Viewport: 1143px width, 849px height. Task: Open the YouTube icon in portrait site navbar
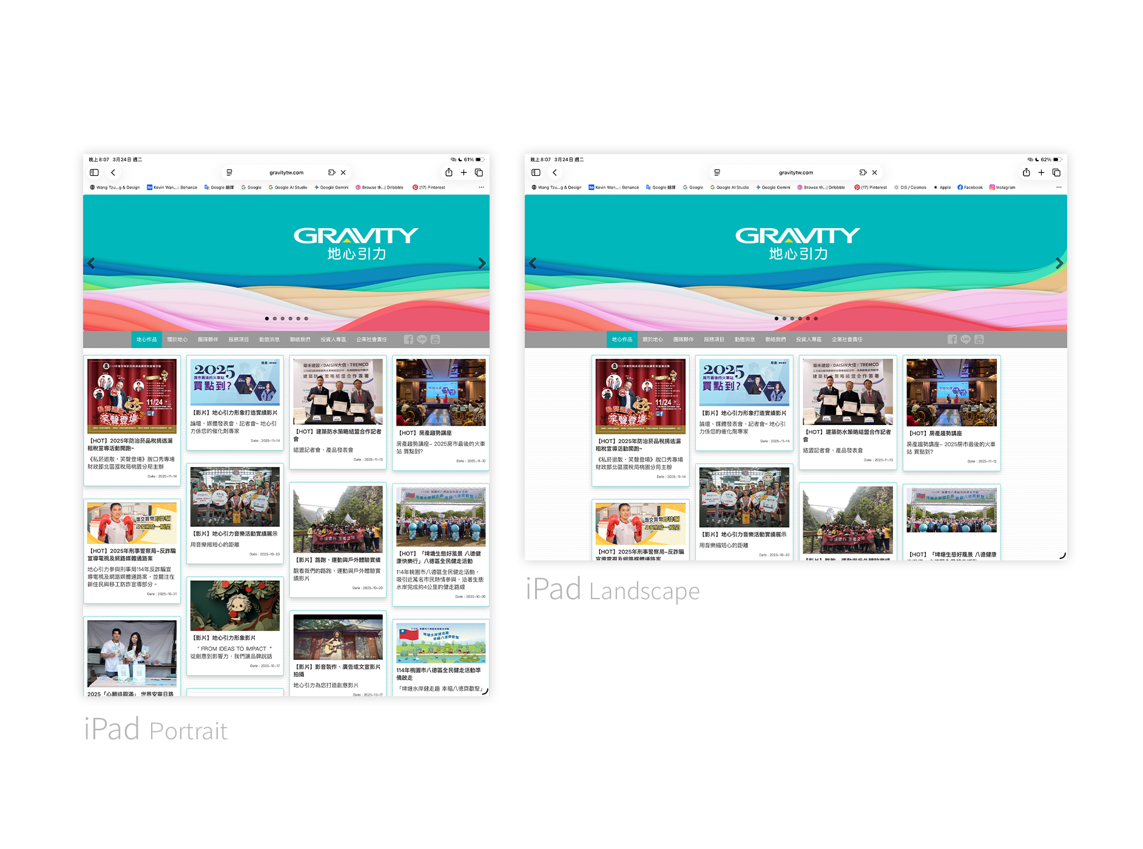point(435,340)
